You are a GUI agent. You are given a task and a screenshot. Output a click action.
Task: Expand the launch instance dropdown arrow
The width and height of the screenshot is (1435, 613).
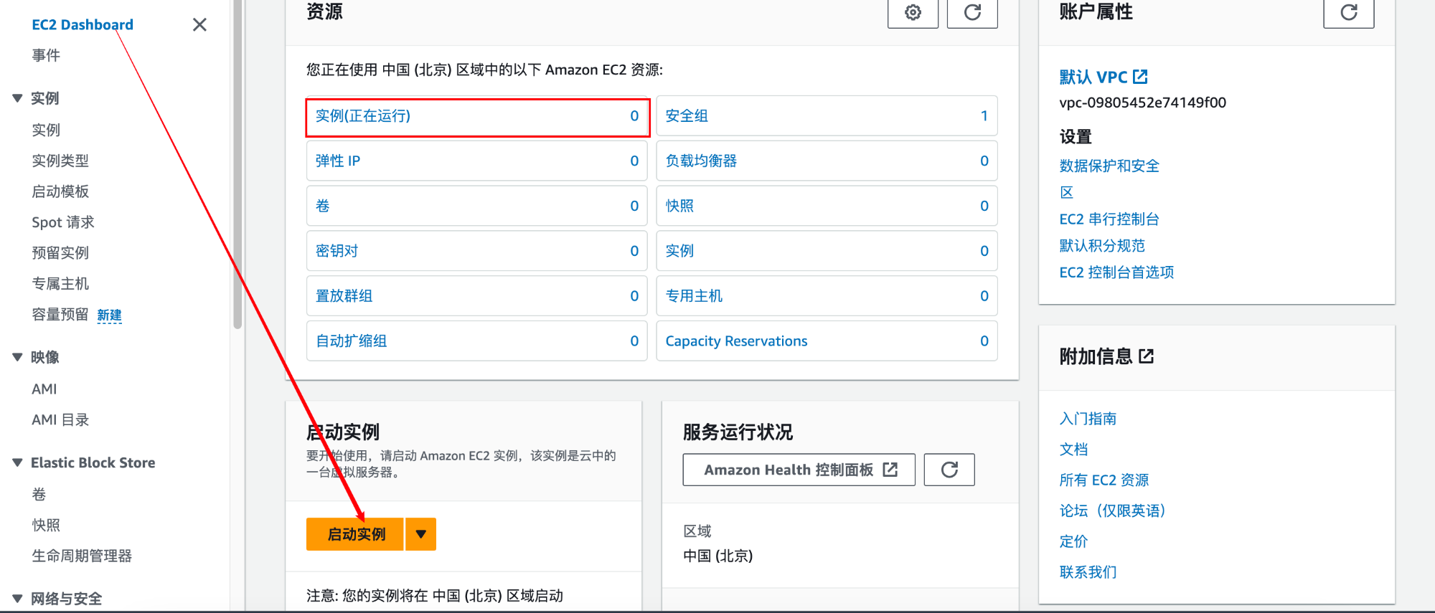tap(421, 534)
